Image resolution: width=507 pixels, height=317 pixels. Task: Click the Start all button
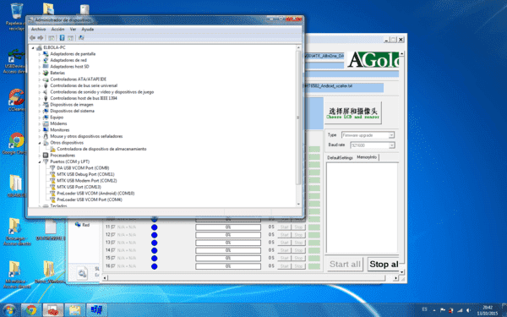345,265
